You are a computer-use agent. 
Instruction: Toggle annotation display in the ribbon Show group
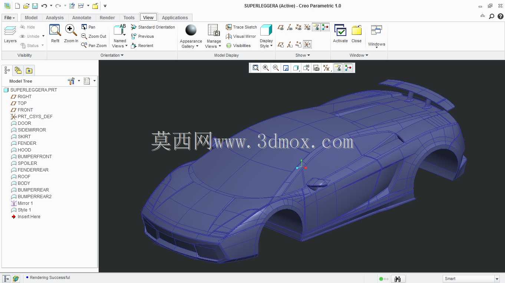[316, 27]
